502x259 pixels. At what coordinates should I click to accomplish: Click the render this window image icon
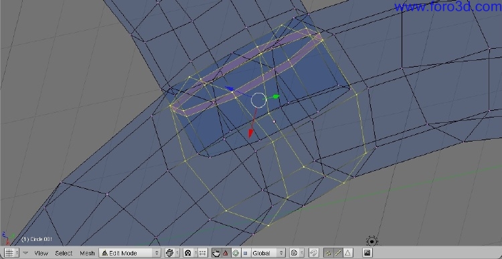[x=367, y=253]
